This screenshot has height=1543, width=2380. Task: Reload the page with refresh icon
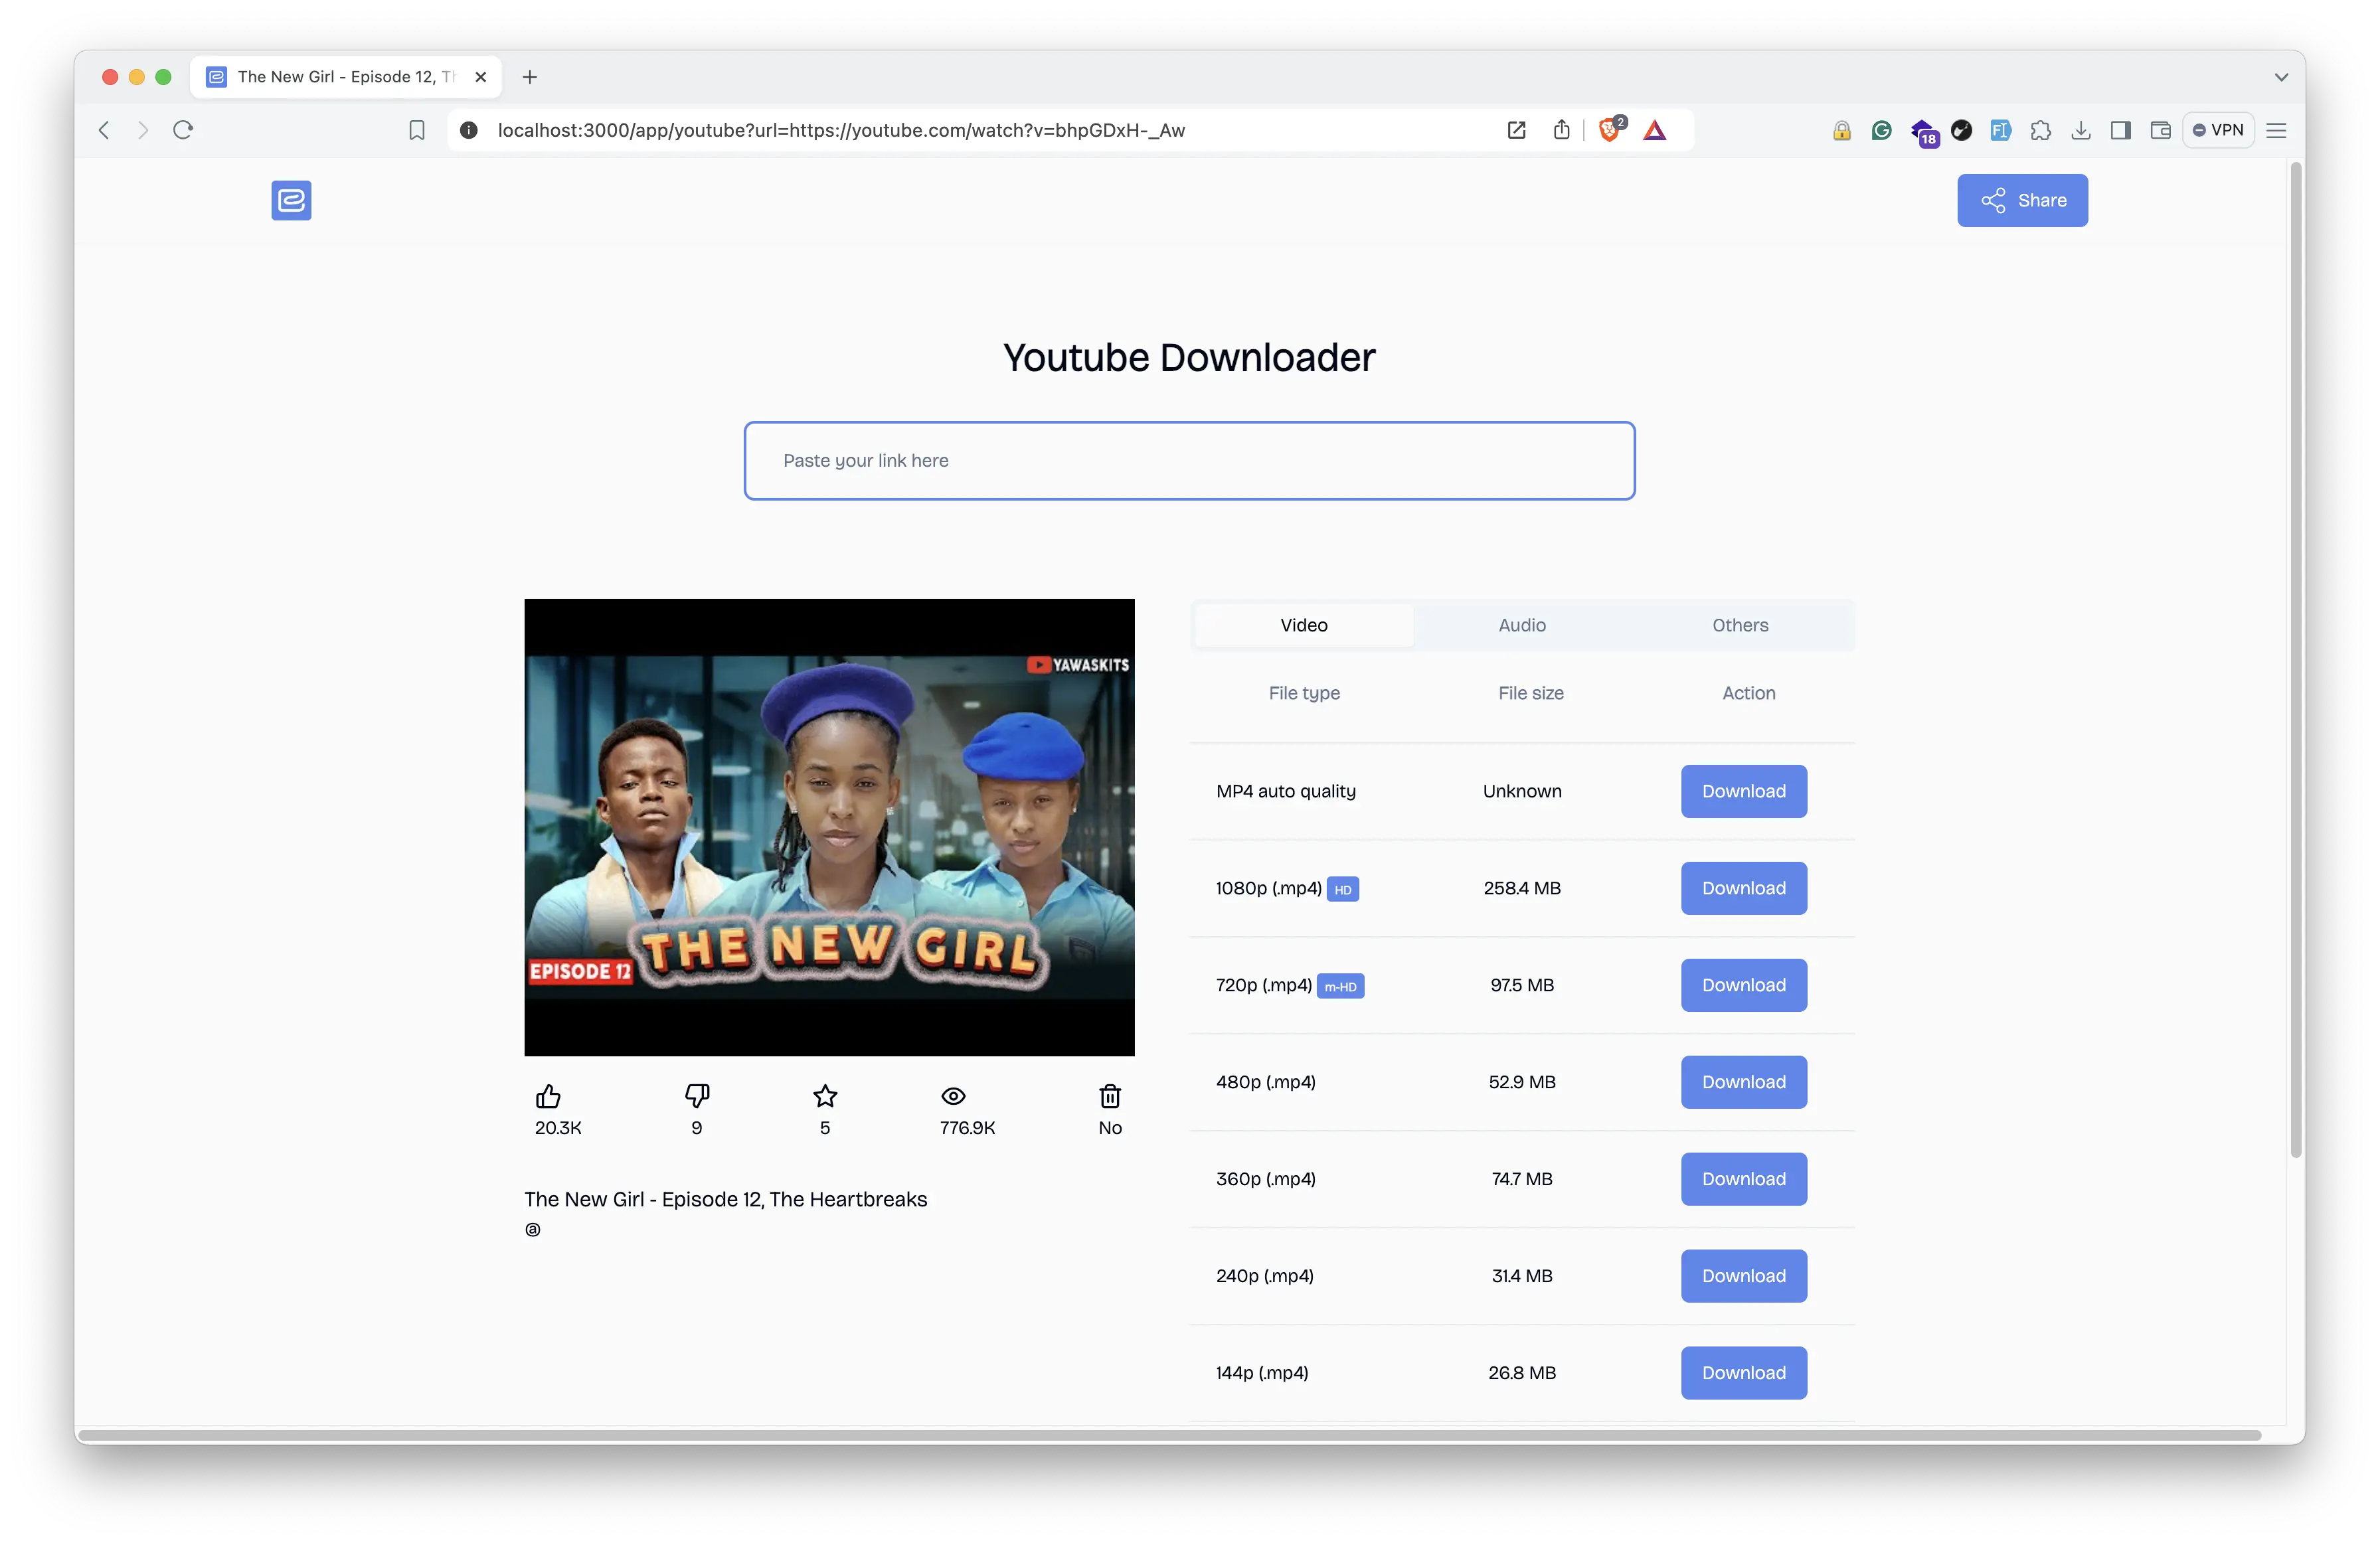(183, 130)
